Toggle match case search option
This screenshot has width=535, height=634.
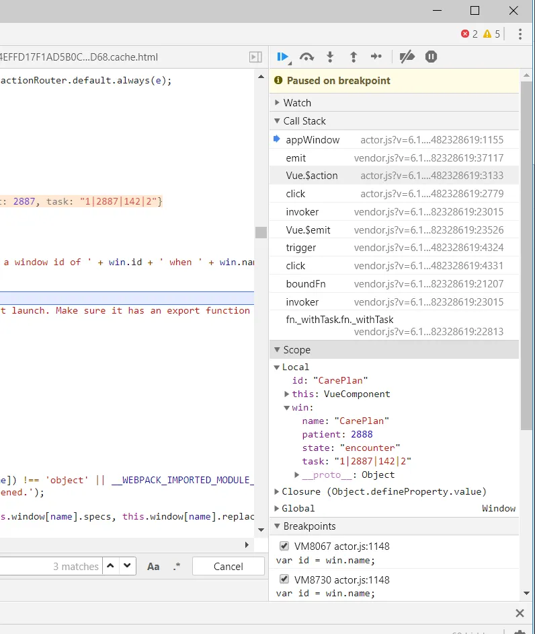click(x=153, y=567)
